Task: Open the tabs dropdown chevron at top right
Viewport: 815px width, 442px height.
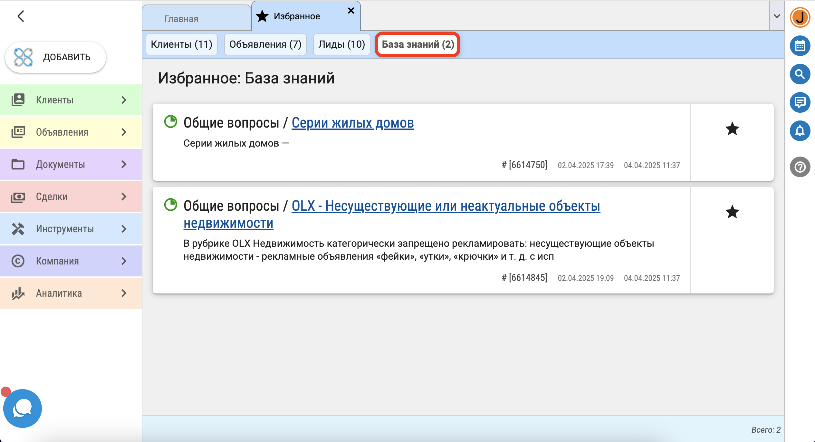Action: click(x=777, y=16)
